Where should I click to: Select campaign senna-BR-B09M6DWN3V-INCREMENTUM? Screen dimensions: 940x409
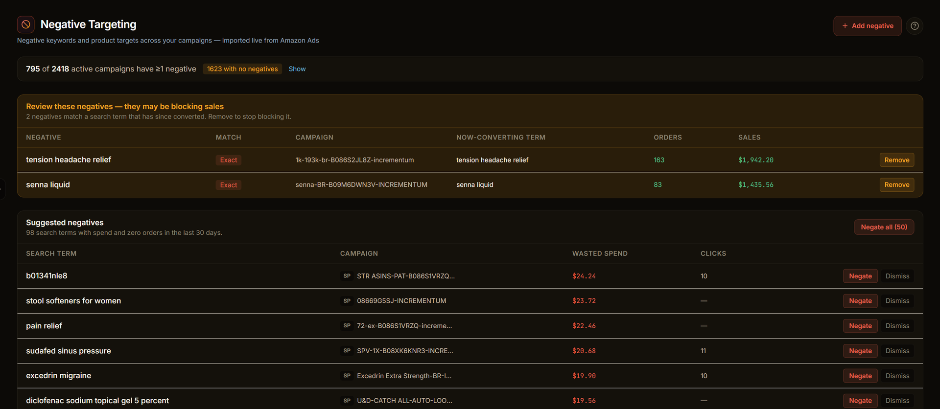tap(361, 185)
